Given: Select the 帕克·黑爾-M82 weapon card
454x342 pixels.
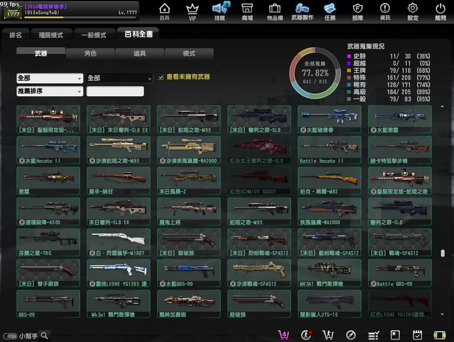Looking at the screenshot, I should (329, 181).
